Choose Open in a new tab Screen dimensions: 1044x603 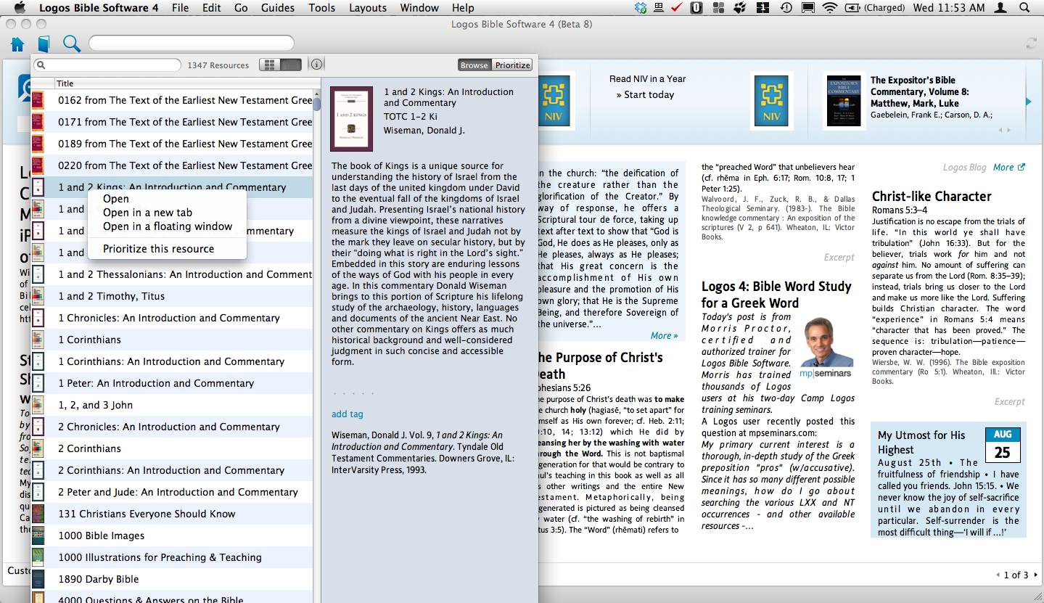(x=147, y=213)
